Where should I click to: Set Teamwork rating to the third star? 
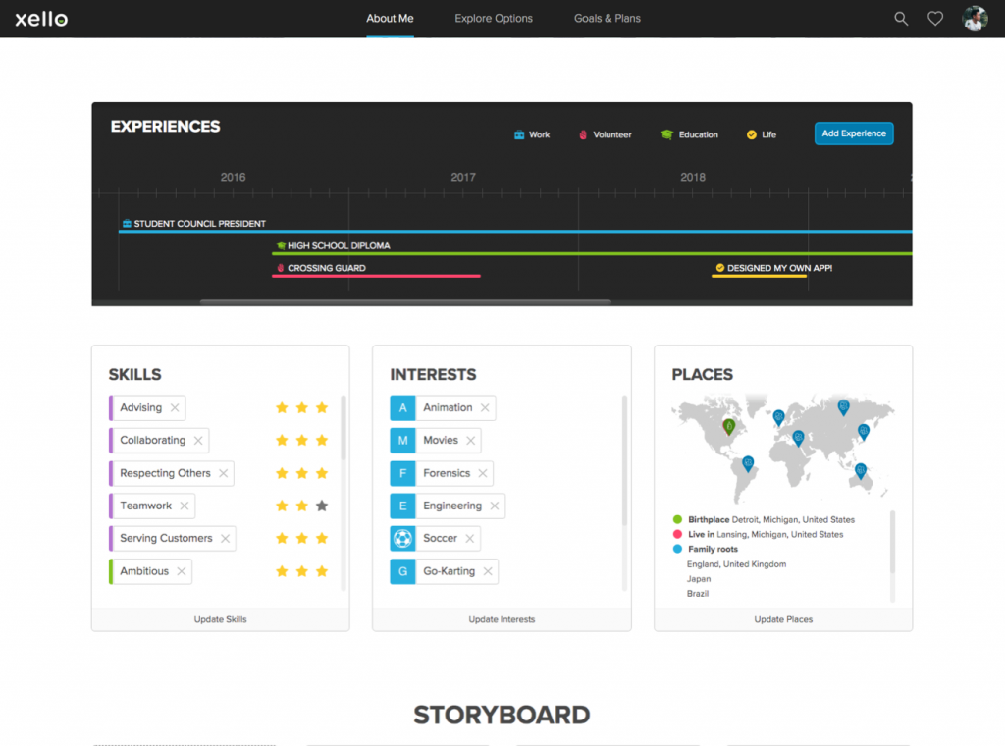point(322,506)
